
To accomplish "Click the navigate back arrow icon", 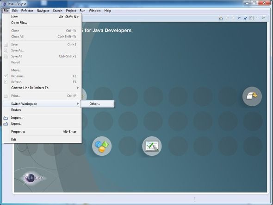I will coord(227,18).
